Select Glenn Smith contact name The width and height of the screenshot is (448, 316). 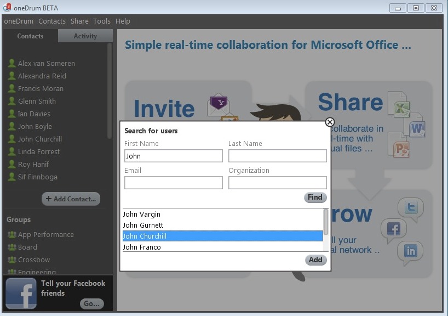pyautogui.click(x=37, y=101)
